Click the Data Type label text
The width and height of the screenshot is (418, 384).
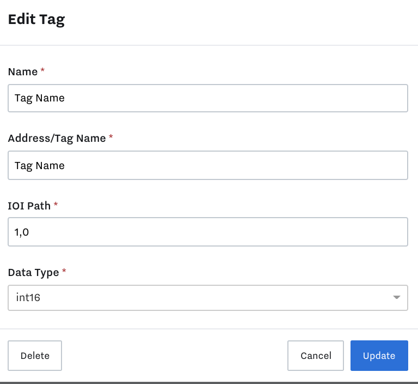pos(33,273)
